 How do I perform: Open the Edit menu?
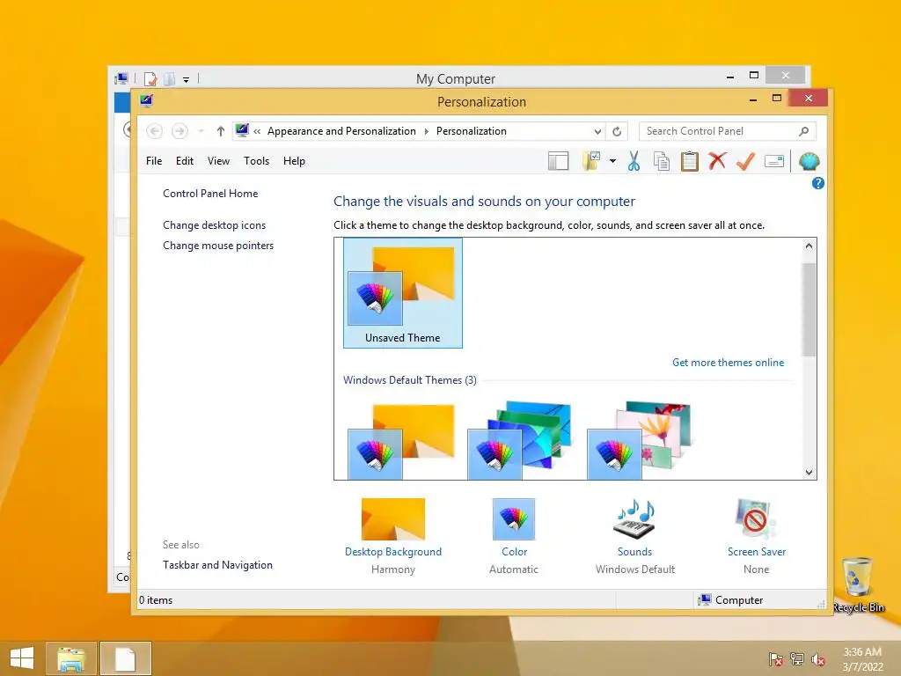coord(185,161)
